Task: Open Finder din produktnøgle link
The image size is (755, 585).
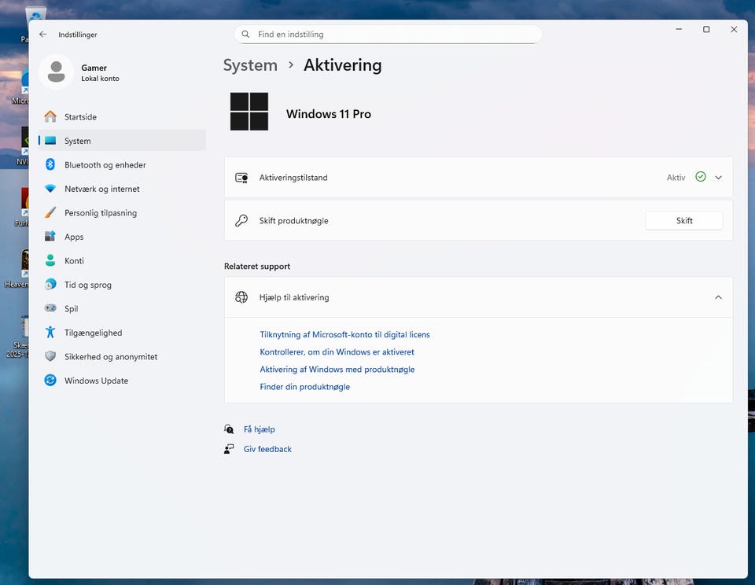Action: [x=304, y=387]
